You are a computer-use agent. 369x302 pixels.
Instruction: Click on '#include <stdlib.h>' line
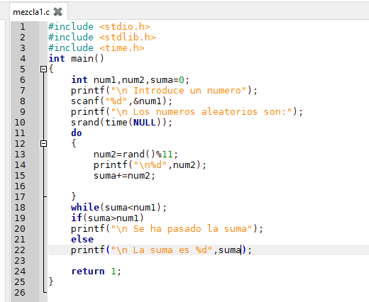click(102, 37)
